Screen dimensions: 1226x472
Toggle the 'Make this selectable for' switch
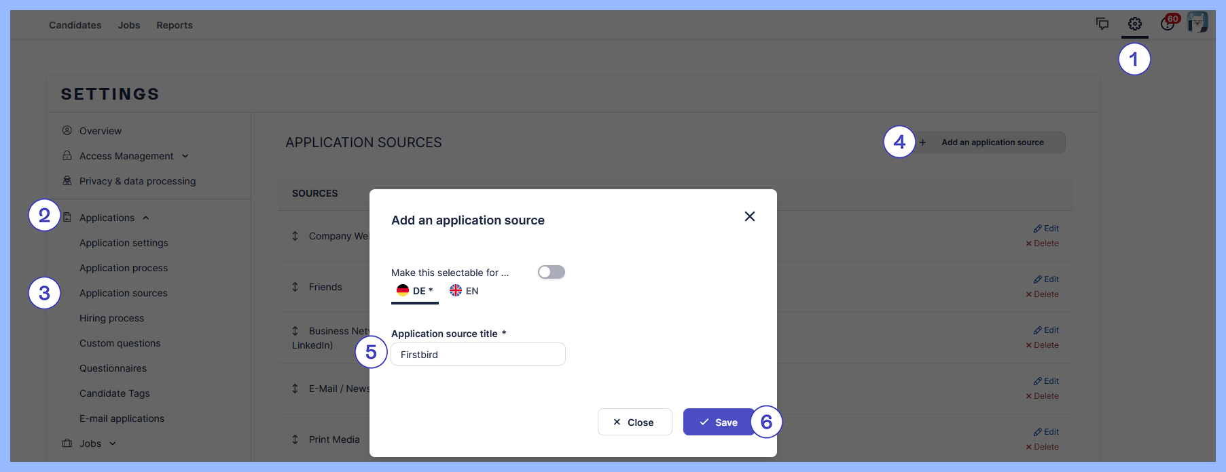pos(551,272)
